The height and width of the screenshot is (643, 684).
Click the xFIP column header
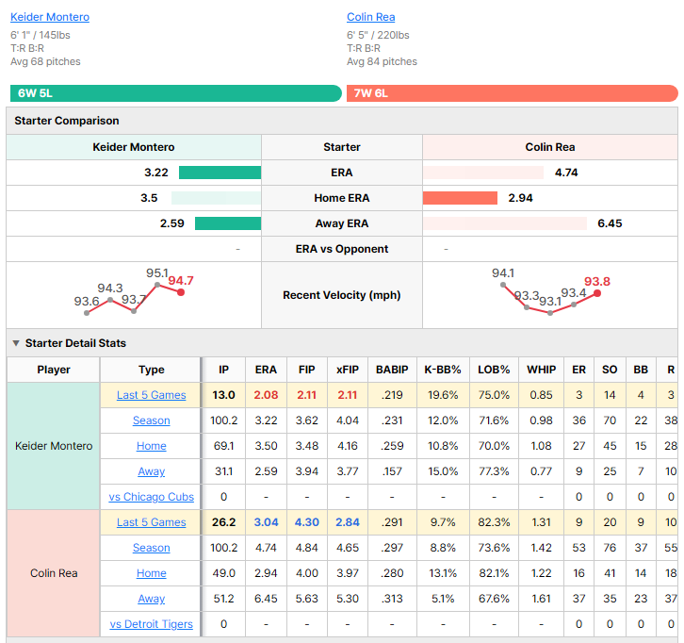point(348,370)
